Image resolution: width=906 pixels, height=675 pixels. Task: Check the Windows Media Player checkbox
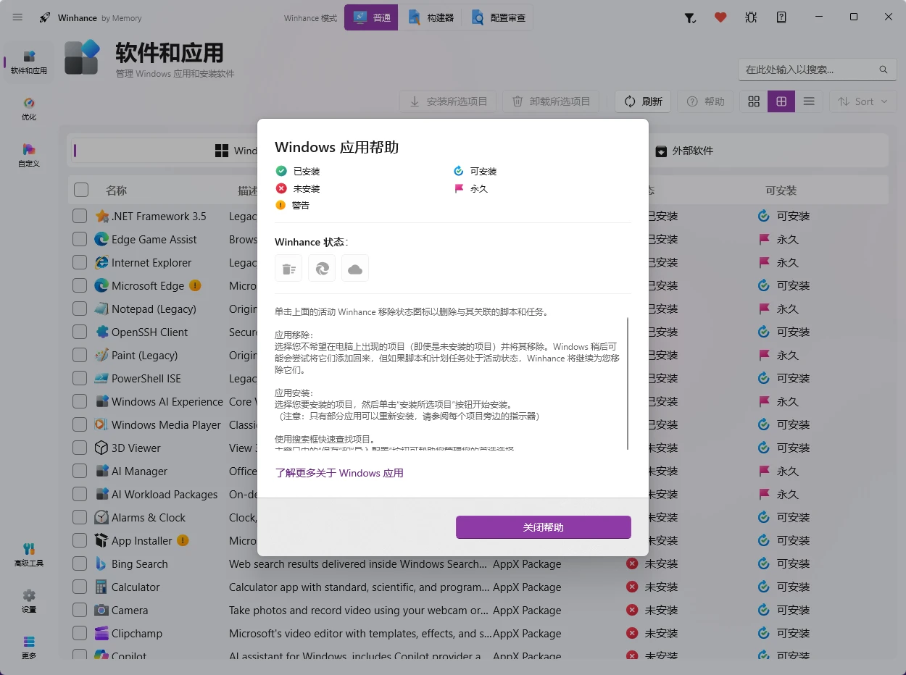click(80, 424)
